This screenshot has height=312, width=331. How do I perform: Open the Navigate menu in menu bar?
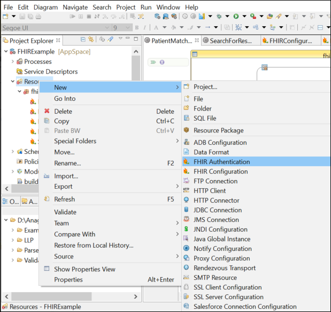coord(75,8)
